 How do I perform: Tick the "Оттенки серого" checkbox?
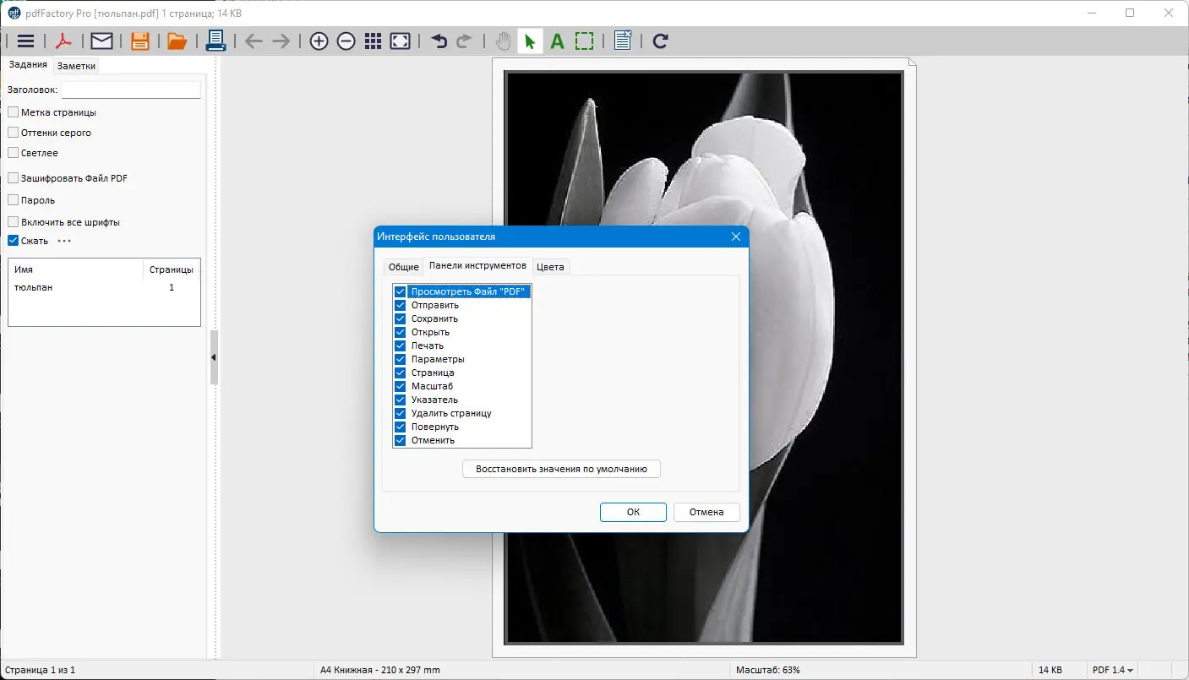tap(14, 133)
